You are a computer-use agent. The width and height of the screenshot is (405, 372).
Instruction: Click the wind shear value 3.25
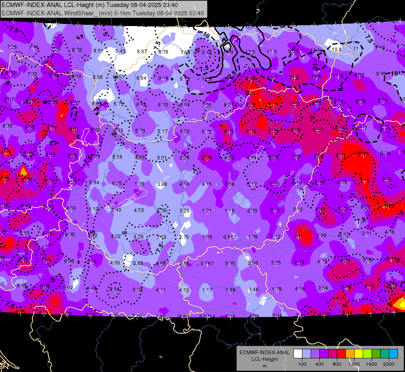[x=276, y=263]
